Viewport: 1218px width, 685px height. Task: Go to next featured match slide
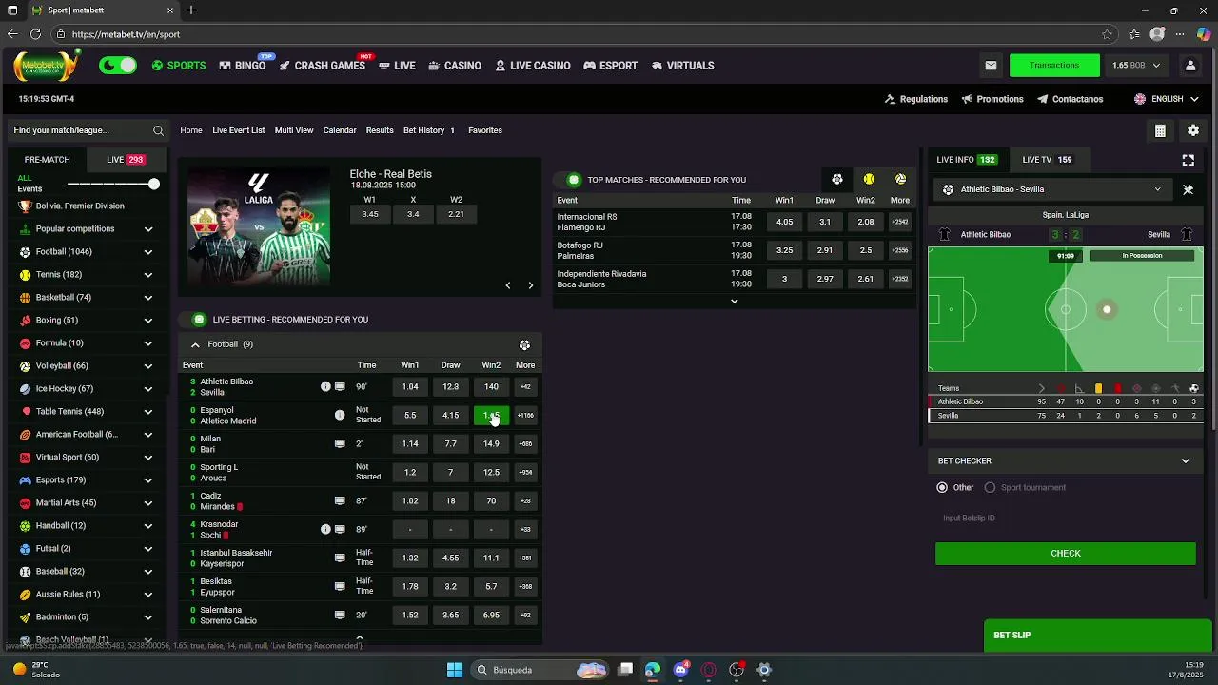point(531,285)
